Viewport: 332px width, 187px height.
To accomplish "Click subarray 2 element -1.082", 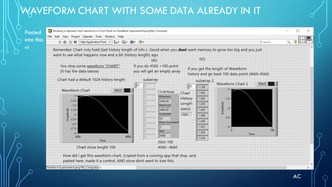I will 202,98.
